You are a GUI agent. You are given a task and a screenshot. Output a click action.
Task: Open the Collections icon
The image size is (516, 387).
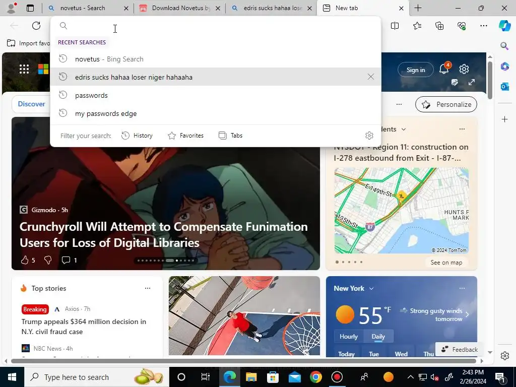[x=439, y=26]
